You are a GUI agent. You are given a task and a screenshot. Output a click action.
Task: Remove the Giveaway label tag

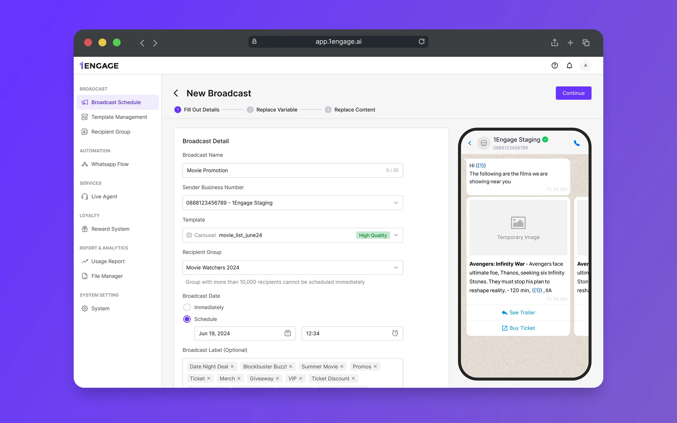(x=278, y=378)
